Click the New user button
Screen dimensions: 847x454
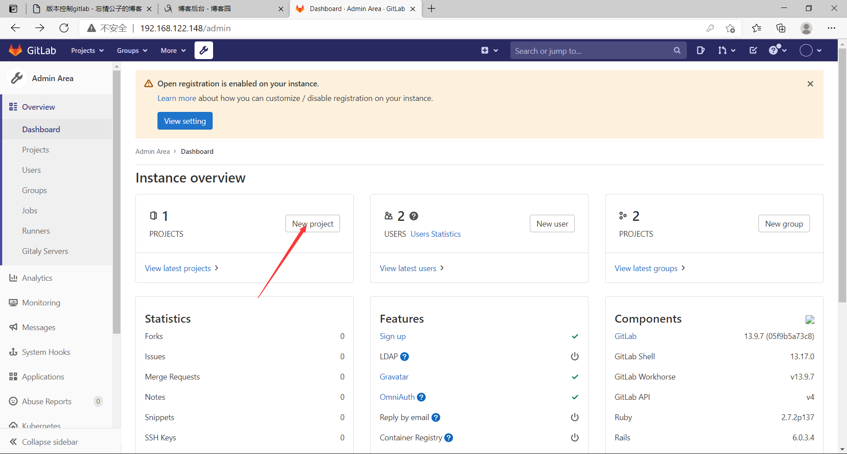[x=552, y=223]
